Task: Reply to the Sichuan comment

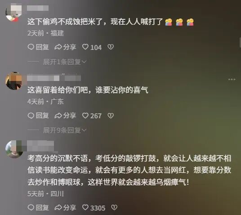Action: click(x=38, y=208)
